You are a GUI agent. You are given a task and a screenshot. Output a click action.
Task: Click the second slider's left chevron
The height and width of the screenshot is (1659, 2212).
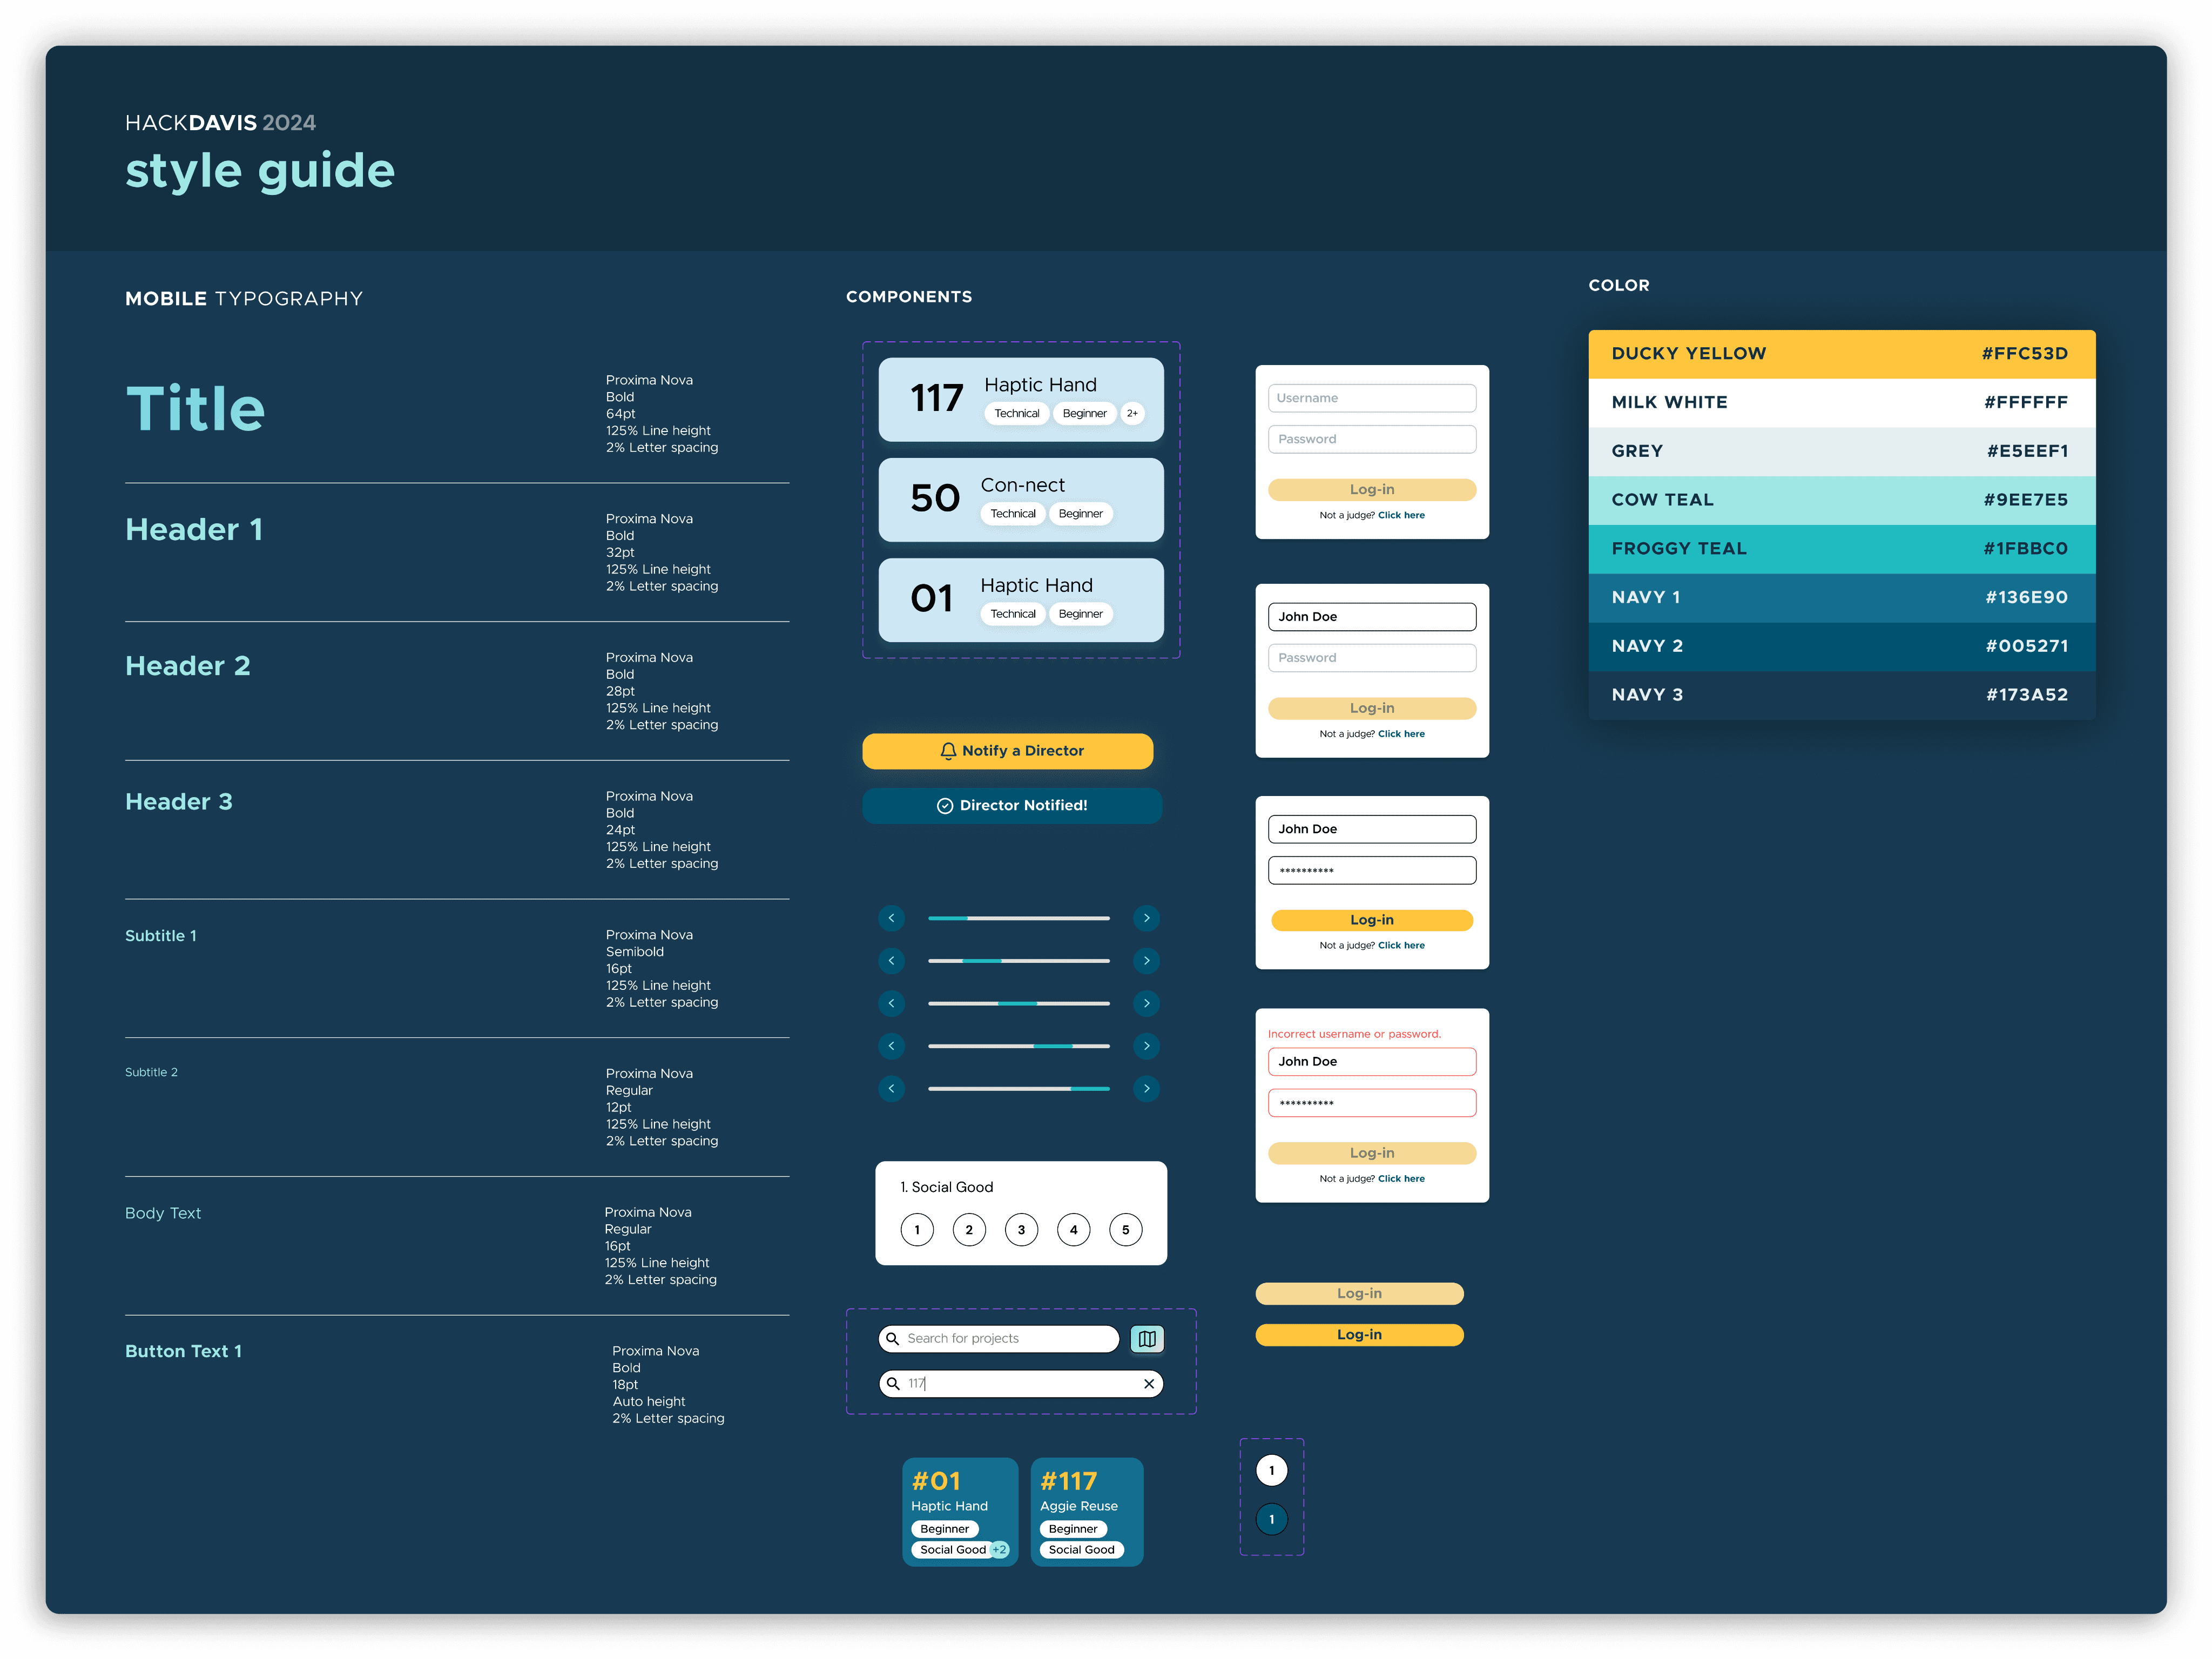[x=891, y=961]
